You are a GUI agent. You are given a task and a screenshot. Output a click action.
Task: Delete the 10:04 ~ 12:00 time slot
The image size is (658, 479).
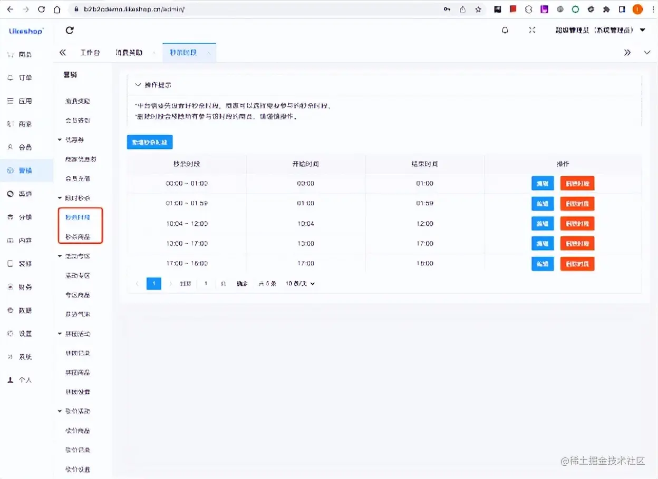(577, 224)
